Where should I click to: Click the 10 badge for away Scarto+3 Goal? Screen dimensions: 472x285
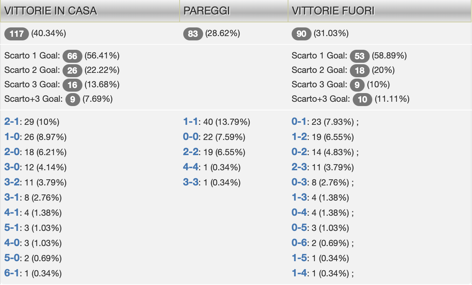click(x=362, y=99)
